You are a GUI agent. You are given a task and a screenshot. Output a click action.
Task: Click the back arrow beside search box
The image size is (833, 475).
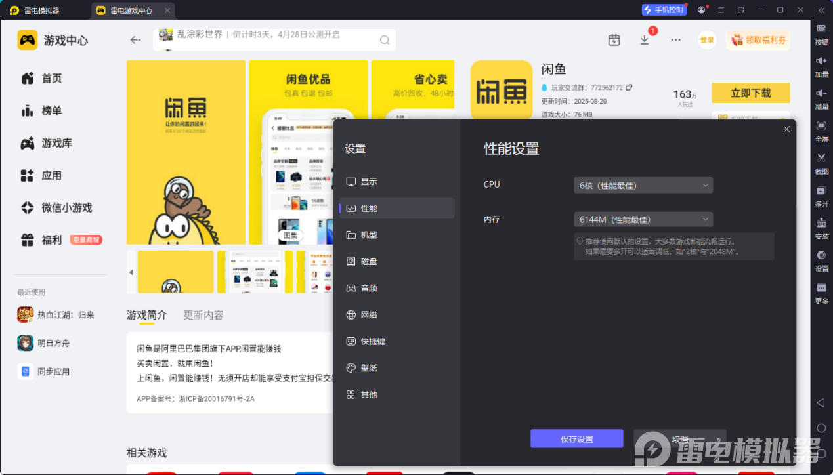tap(135, 40)
